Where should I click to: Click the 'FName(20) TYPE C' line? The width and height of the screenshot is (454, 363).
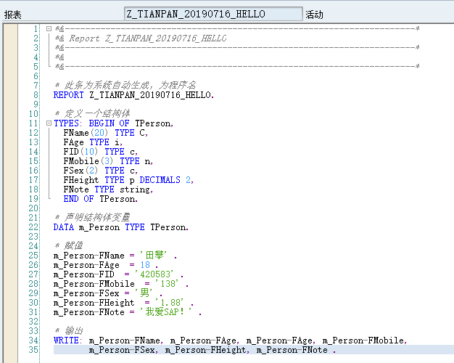tap(106, 133)
